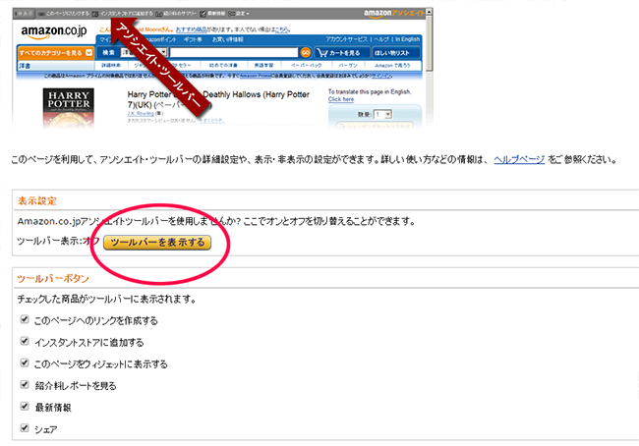Expand すべてのカテゴリーを見る dropdown
This screenshot has width=639, height=446.
point(56,53)
